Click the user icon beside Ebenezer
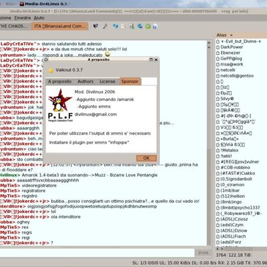The width and height of the screenshot is (267, 267). point(218,53)
